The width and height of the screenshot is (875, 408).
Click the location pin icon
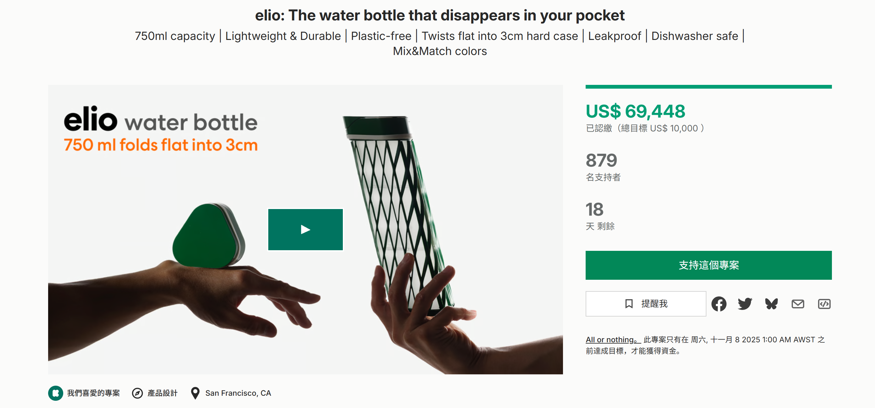[195, 393]
